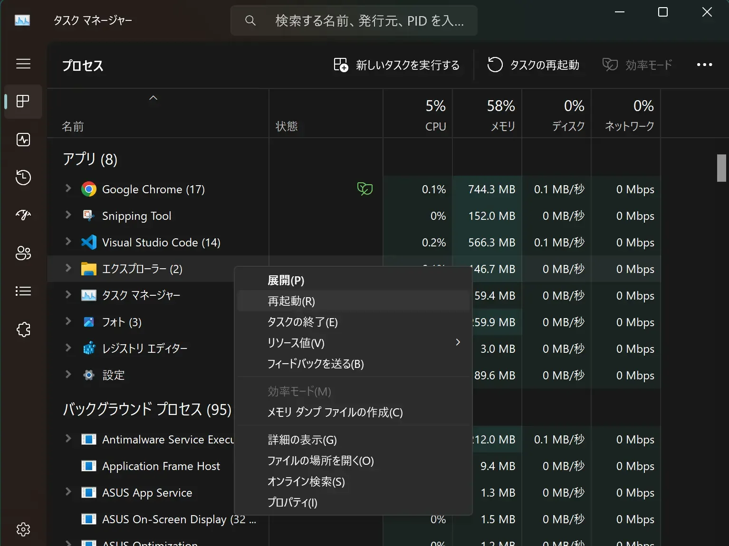Sort by the メモリ column header
This screenshot has width=729, height=546.
pyautogui.click(x=487, y=114)
